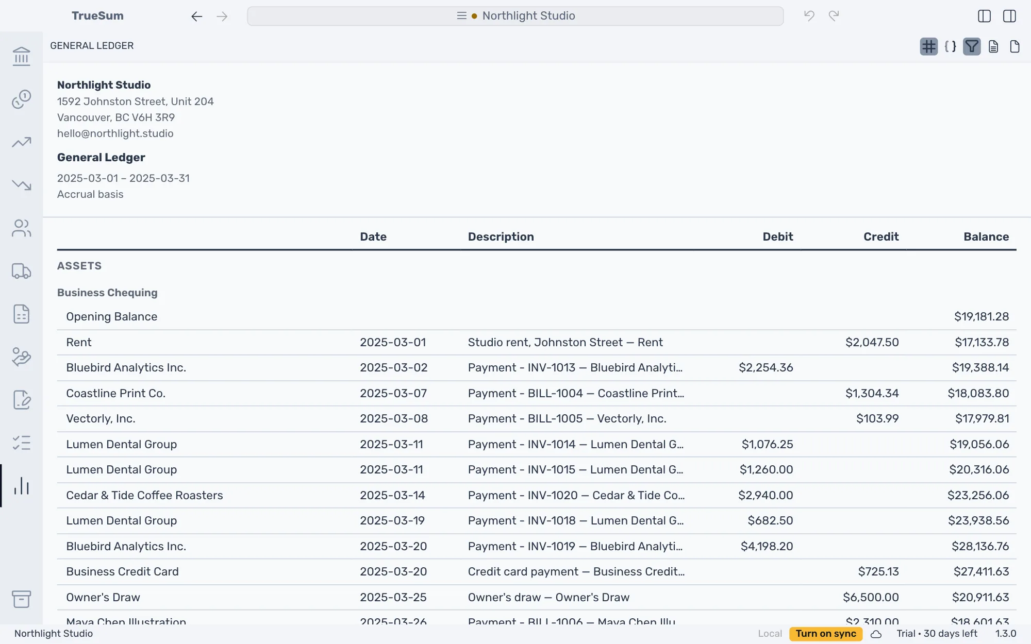
Task: Click the Date column header
Action: pos(373,236)
